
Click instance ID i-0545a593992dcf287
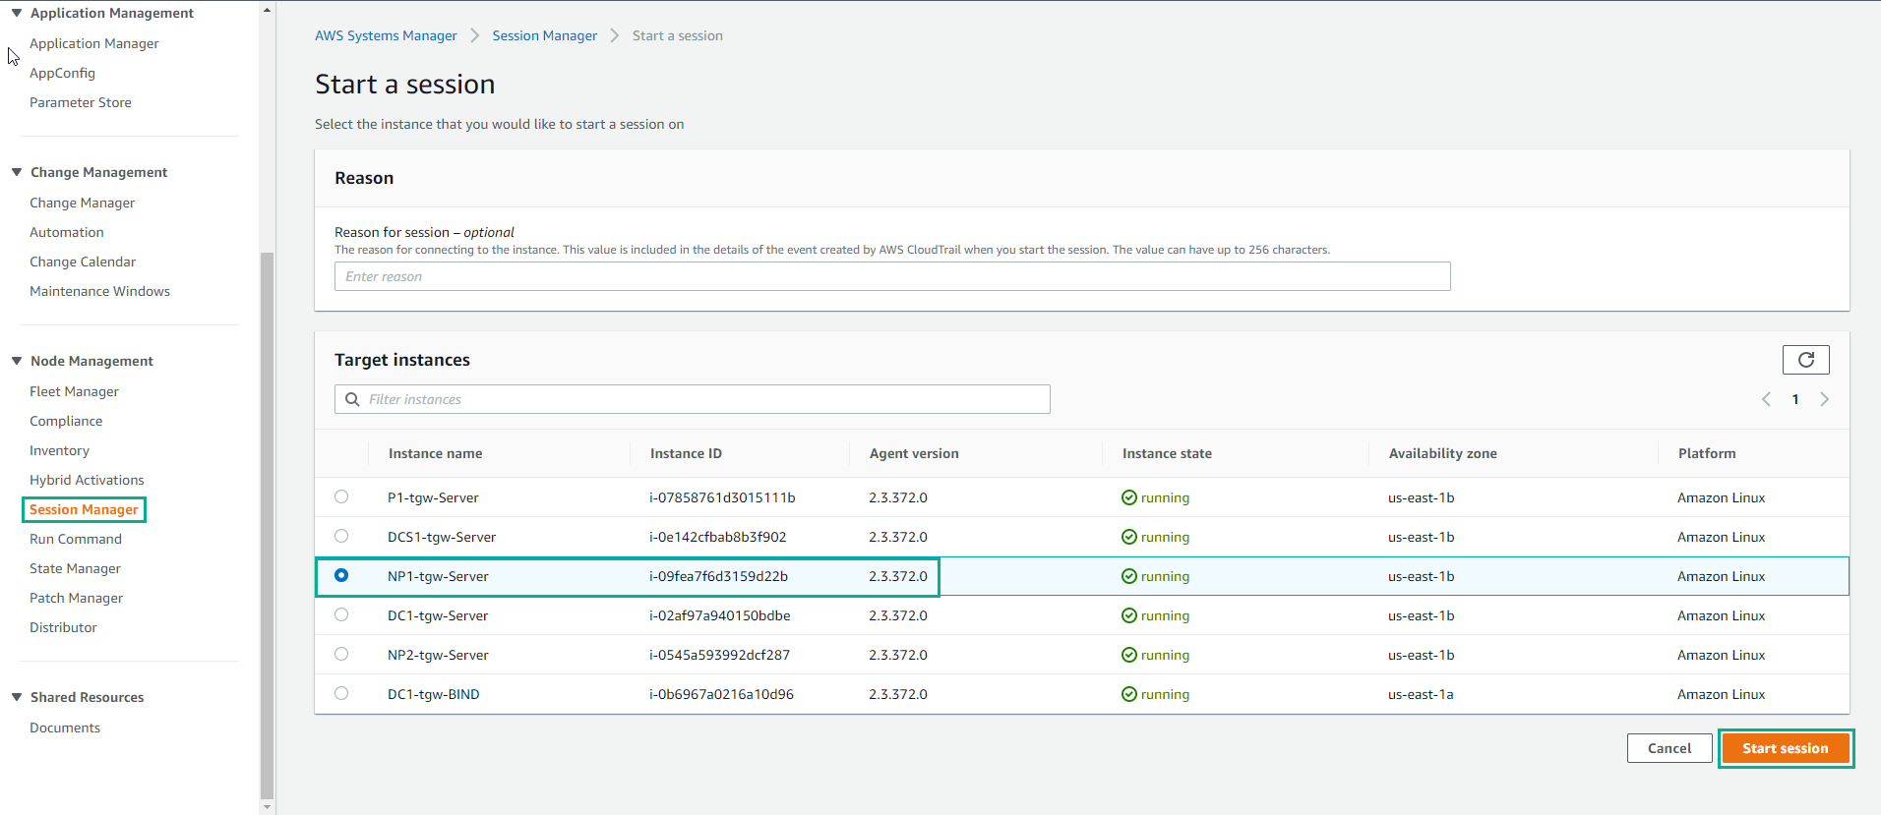point(719,655)
